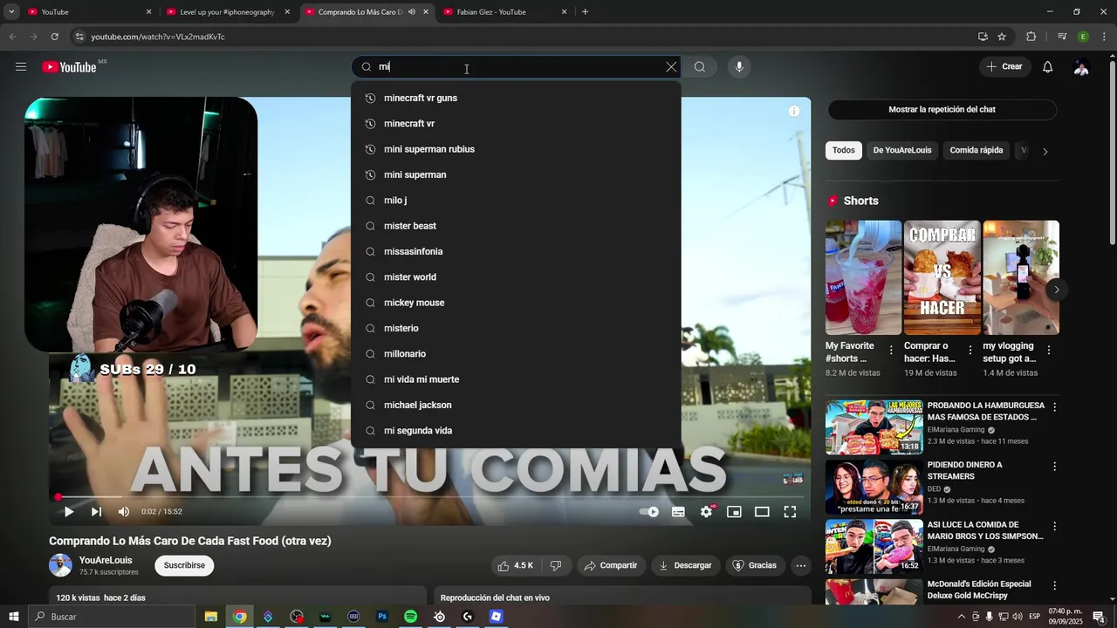Viewport: 1117px width, 628px height.
Task: Show more Shorts with the arrow
Action: click(x=1056, y=290)
